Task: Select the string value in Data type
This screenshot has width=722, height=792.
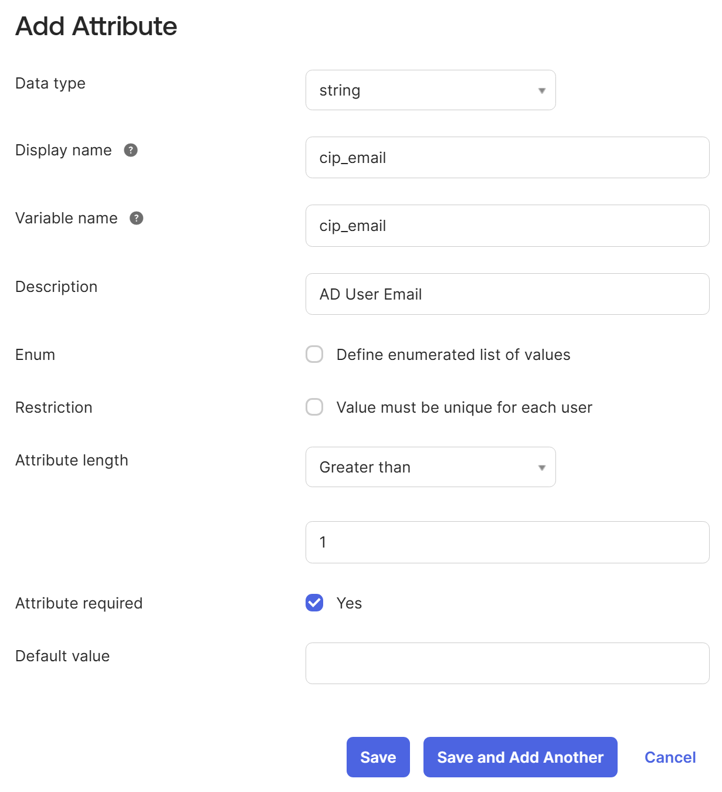Action: (340, 90)
